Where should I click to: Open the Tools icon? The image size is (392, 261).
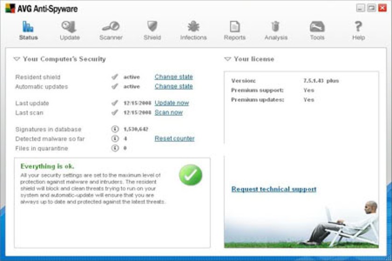tap(317, 27)
